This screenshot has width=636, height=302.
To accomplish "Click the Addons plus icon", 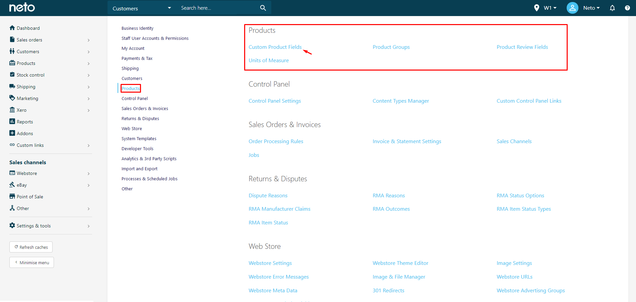I will [12, 133].
